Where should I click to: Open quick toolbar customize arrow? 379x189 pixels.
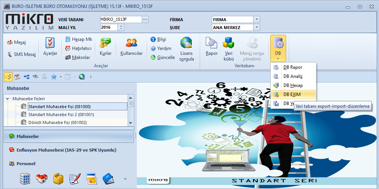click(x=91, y=77)
